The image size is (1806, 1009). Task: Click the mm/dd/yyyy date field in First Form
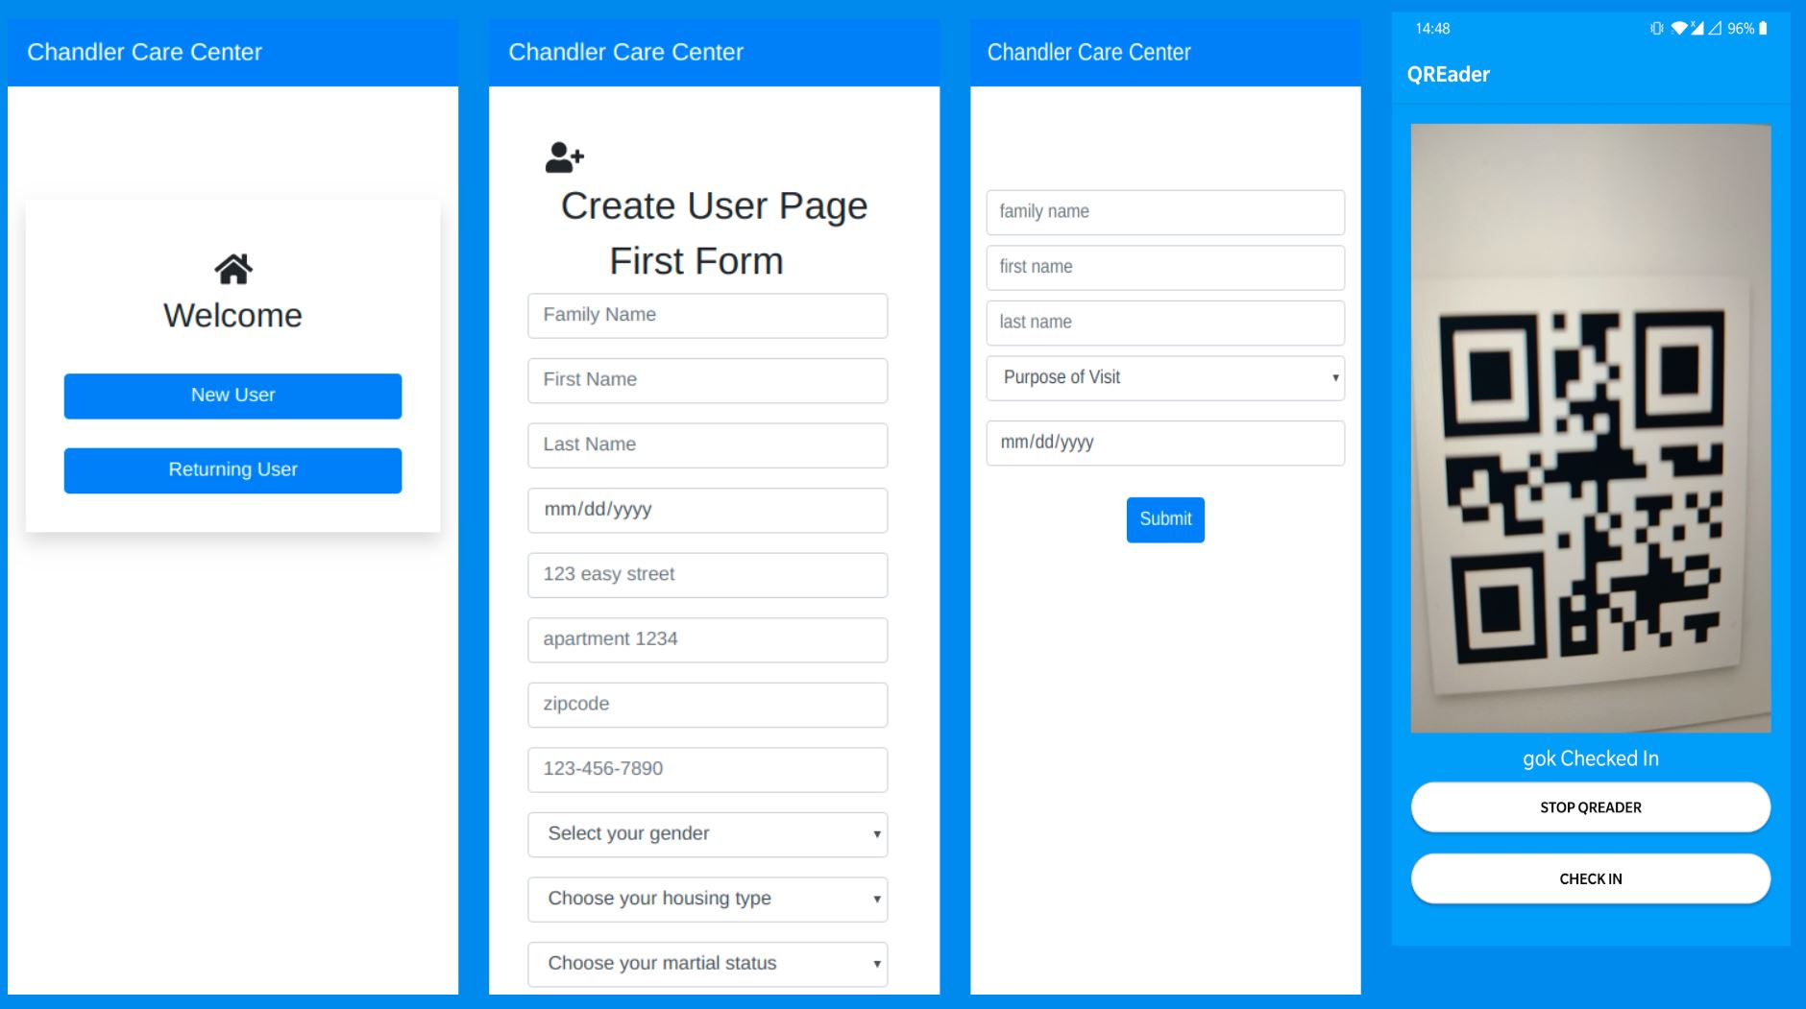coord(707,510)
